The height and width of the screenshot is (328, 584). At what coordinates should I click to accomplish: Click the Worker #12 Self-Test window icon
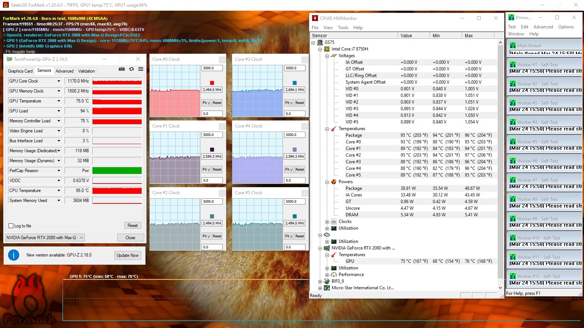click(x=513, y=276)
